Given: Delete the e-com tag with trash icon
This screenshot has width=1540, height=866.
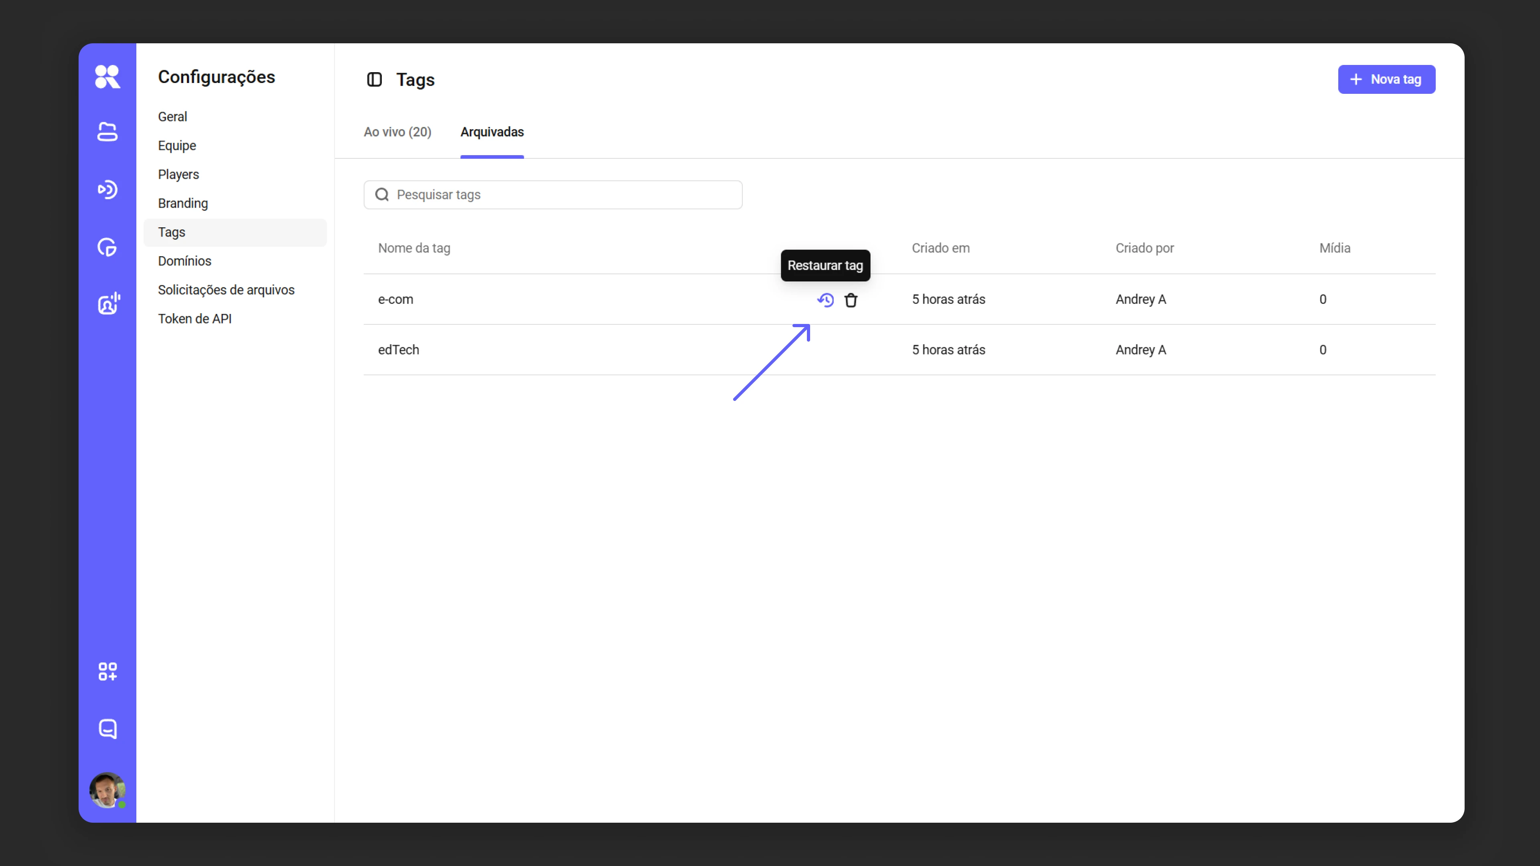Looking at the screenshot, I should click(851, 300).
